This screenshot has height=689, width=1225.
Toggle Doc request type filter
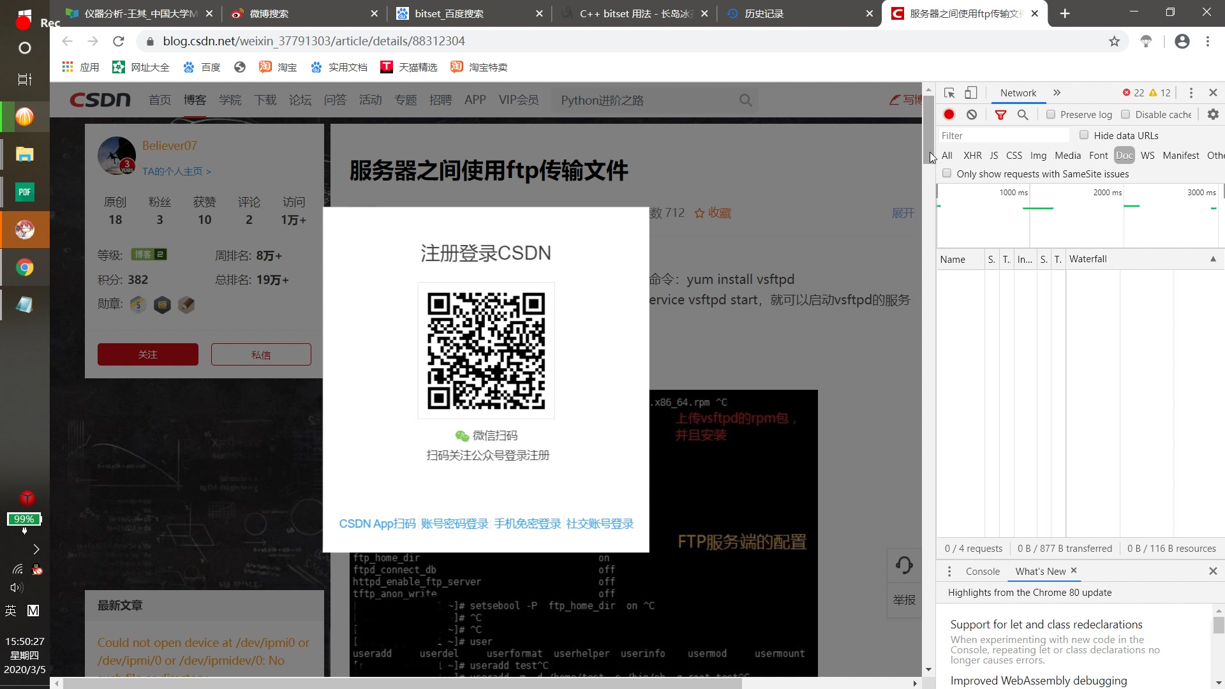click(x=1124, y=155)
